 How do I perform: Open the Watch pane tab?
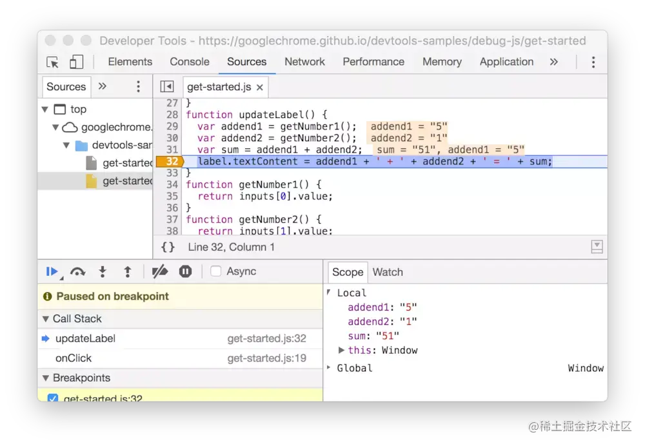(x=388, y=272)
